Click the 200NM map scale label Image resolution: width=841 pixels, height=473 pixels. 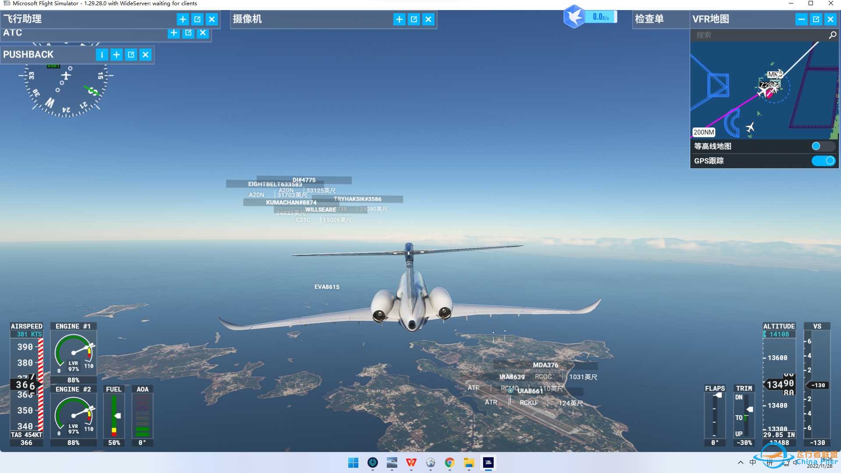pyautogui.click(x=703, y=132)
